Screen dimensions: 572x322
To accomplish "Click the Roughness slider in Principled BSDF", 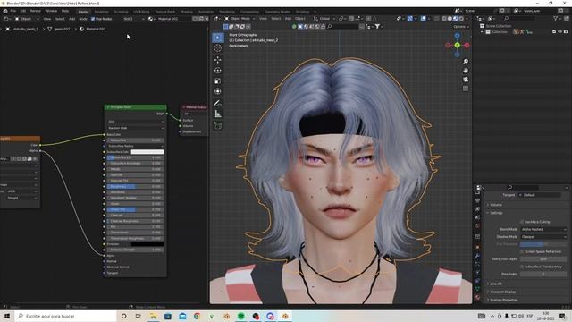I will (135, 187).
